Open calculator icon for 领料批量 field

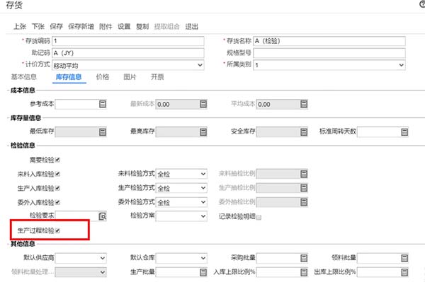[404, 258]
